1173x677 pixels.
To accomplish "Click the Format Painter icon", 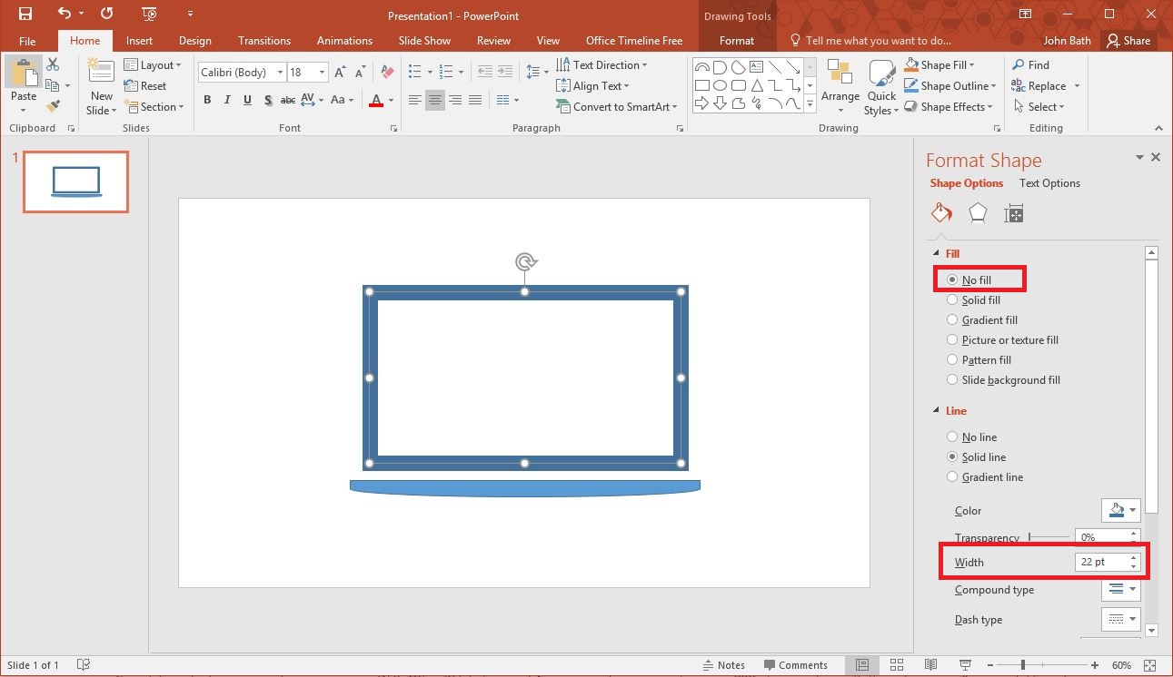I will [x=54, y=106].
